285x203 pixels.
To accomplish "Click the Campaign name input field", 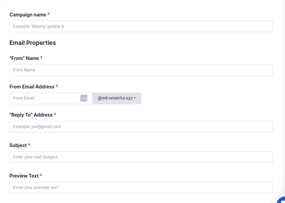I will [x=141, y=26].
